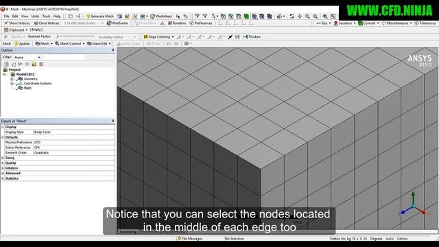
Task: Click the Solver Preference CFX field
Action: (x=73, y=148)
